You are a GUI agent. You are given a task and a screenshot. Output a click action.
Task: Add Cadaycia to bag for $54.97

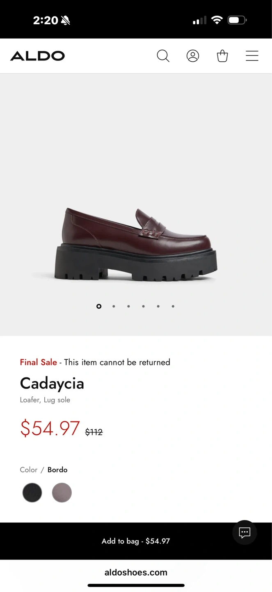pos(136,541)
